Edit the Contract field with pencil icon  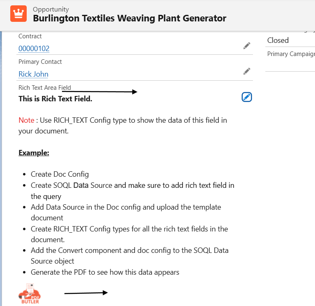[x=246, y=46]
